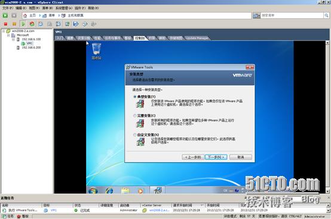Select the win2008-2.a.com vCenter root node
This screenshot has width=331, height=219.
(x=23, y=31)
